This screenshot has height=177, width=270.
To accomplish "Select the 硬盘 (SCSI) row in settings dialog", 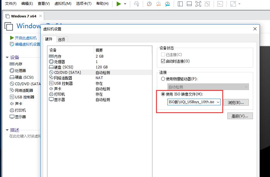I will (100, 67).
